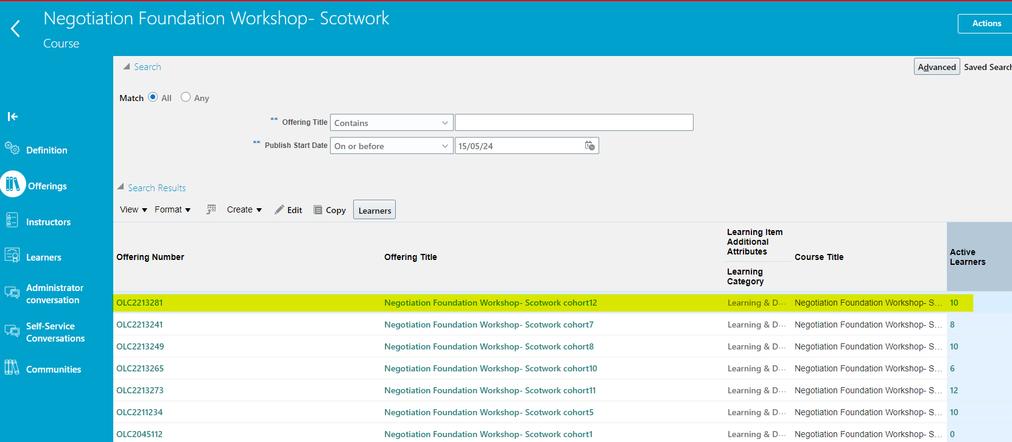Collapse the Search section triangle

point(127,66)
